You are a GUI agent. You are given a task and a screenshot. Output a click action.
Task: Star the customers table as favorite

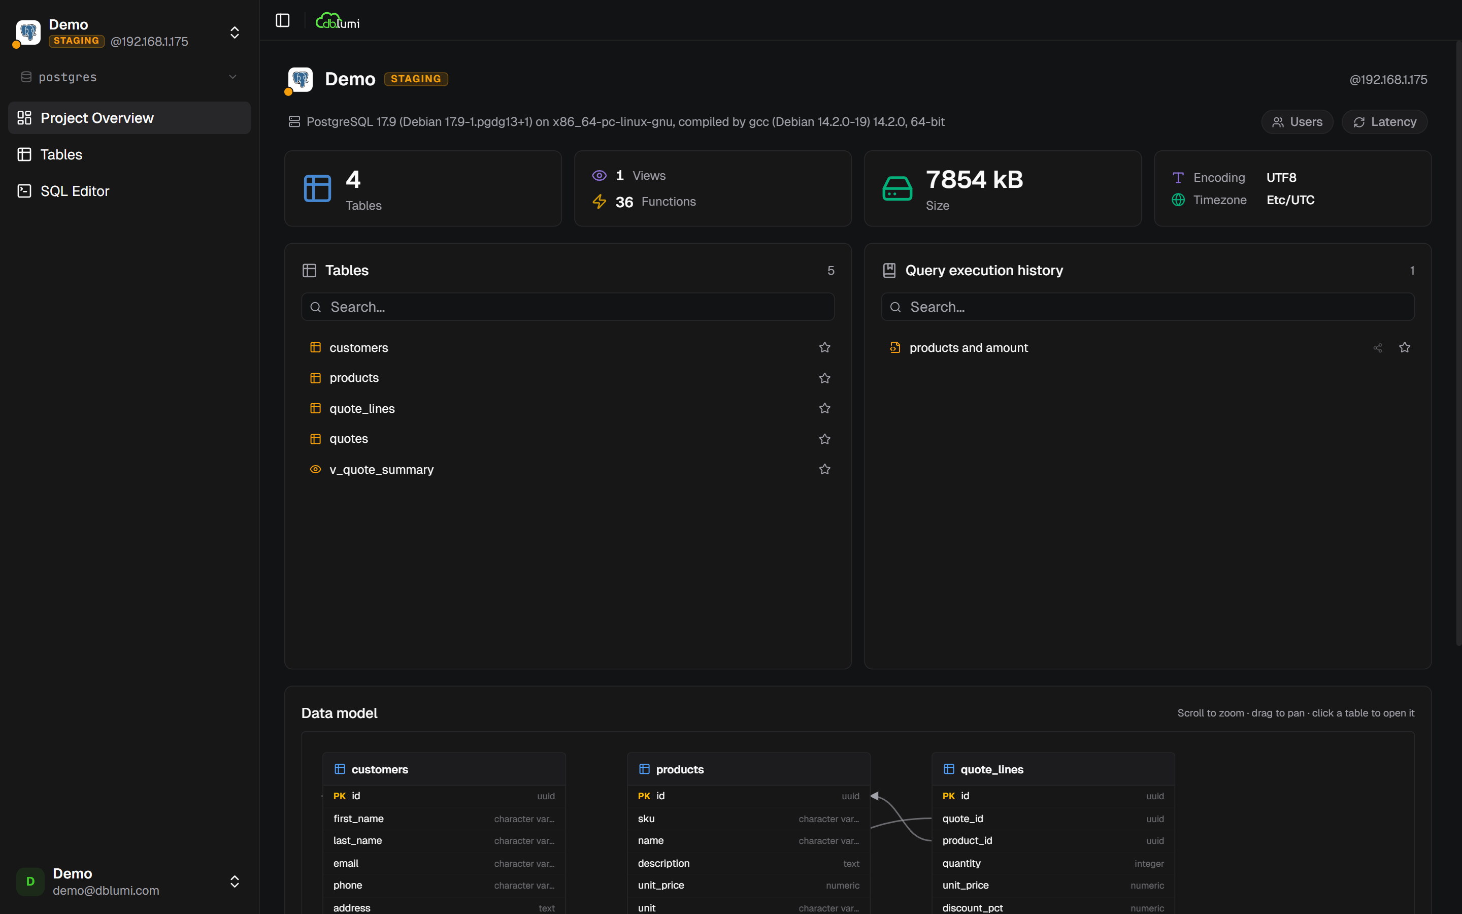[824, 348]
